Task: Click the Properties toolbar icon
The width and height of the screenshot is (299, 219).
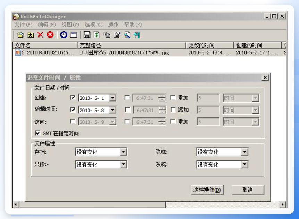Action: pos(117,35)
